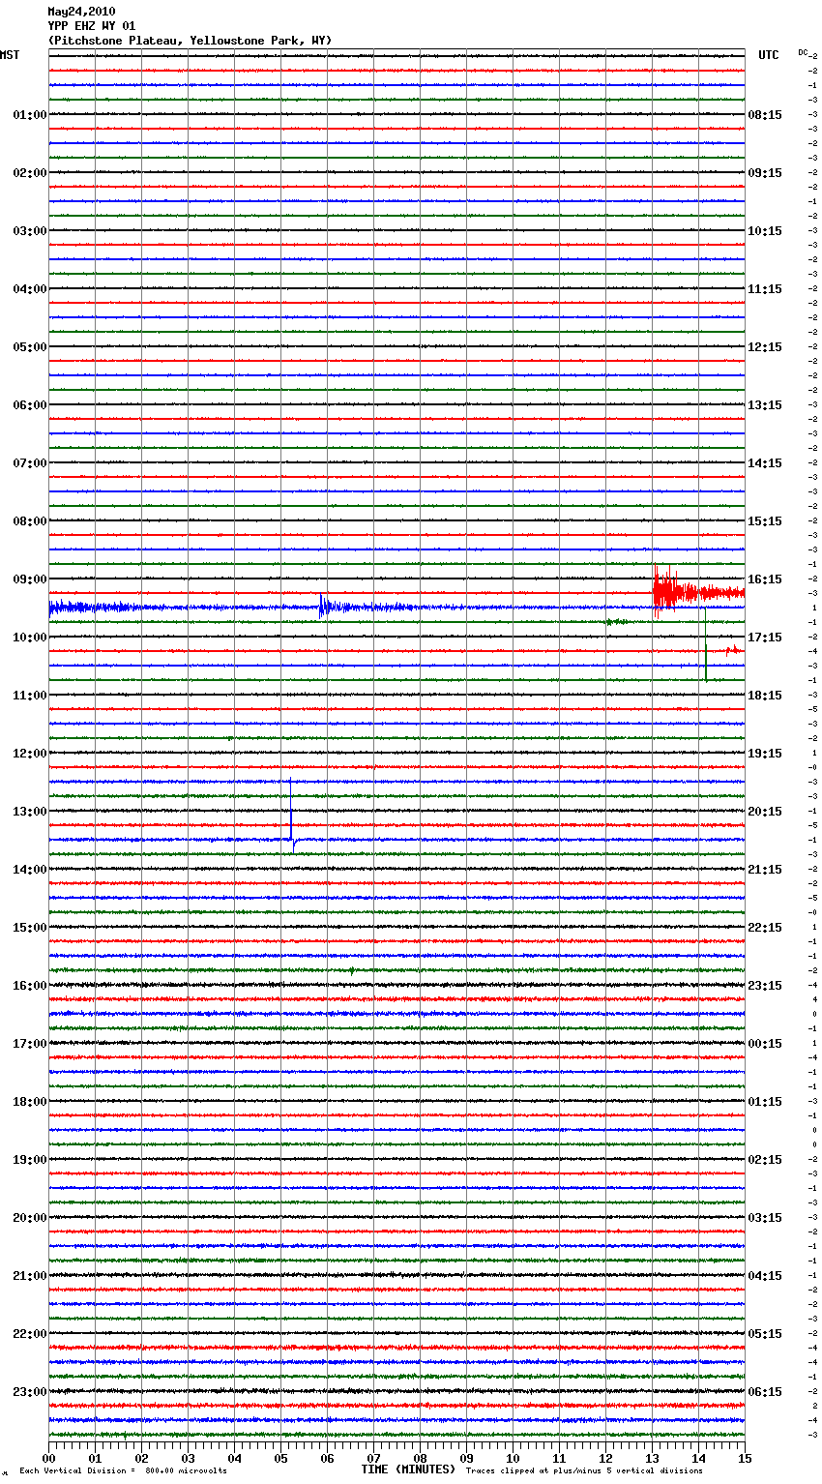This screenshot has height=1484, width=822.
Task: Select the 06:00 MST time label
Action: click(30, 405)
